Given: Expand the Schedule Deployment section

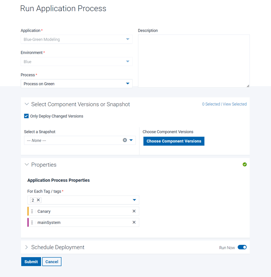Looking at the screenshot, I should coord(26,247).
